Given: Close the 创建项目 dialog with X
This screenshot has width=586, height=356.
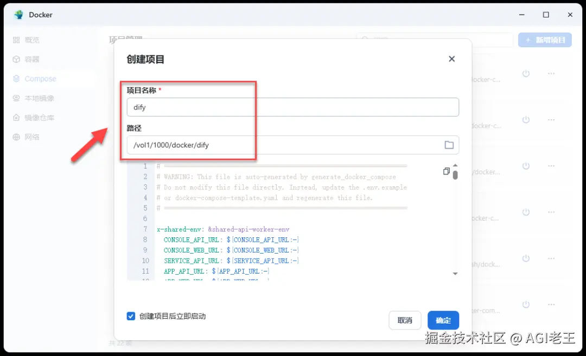Looking at the screenshot, I should pyautogui.click(x=451, y=59).
